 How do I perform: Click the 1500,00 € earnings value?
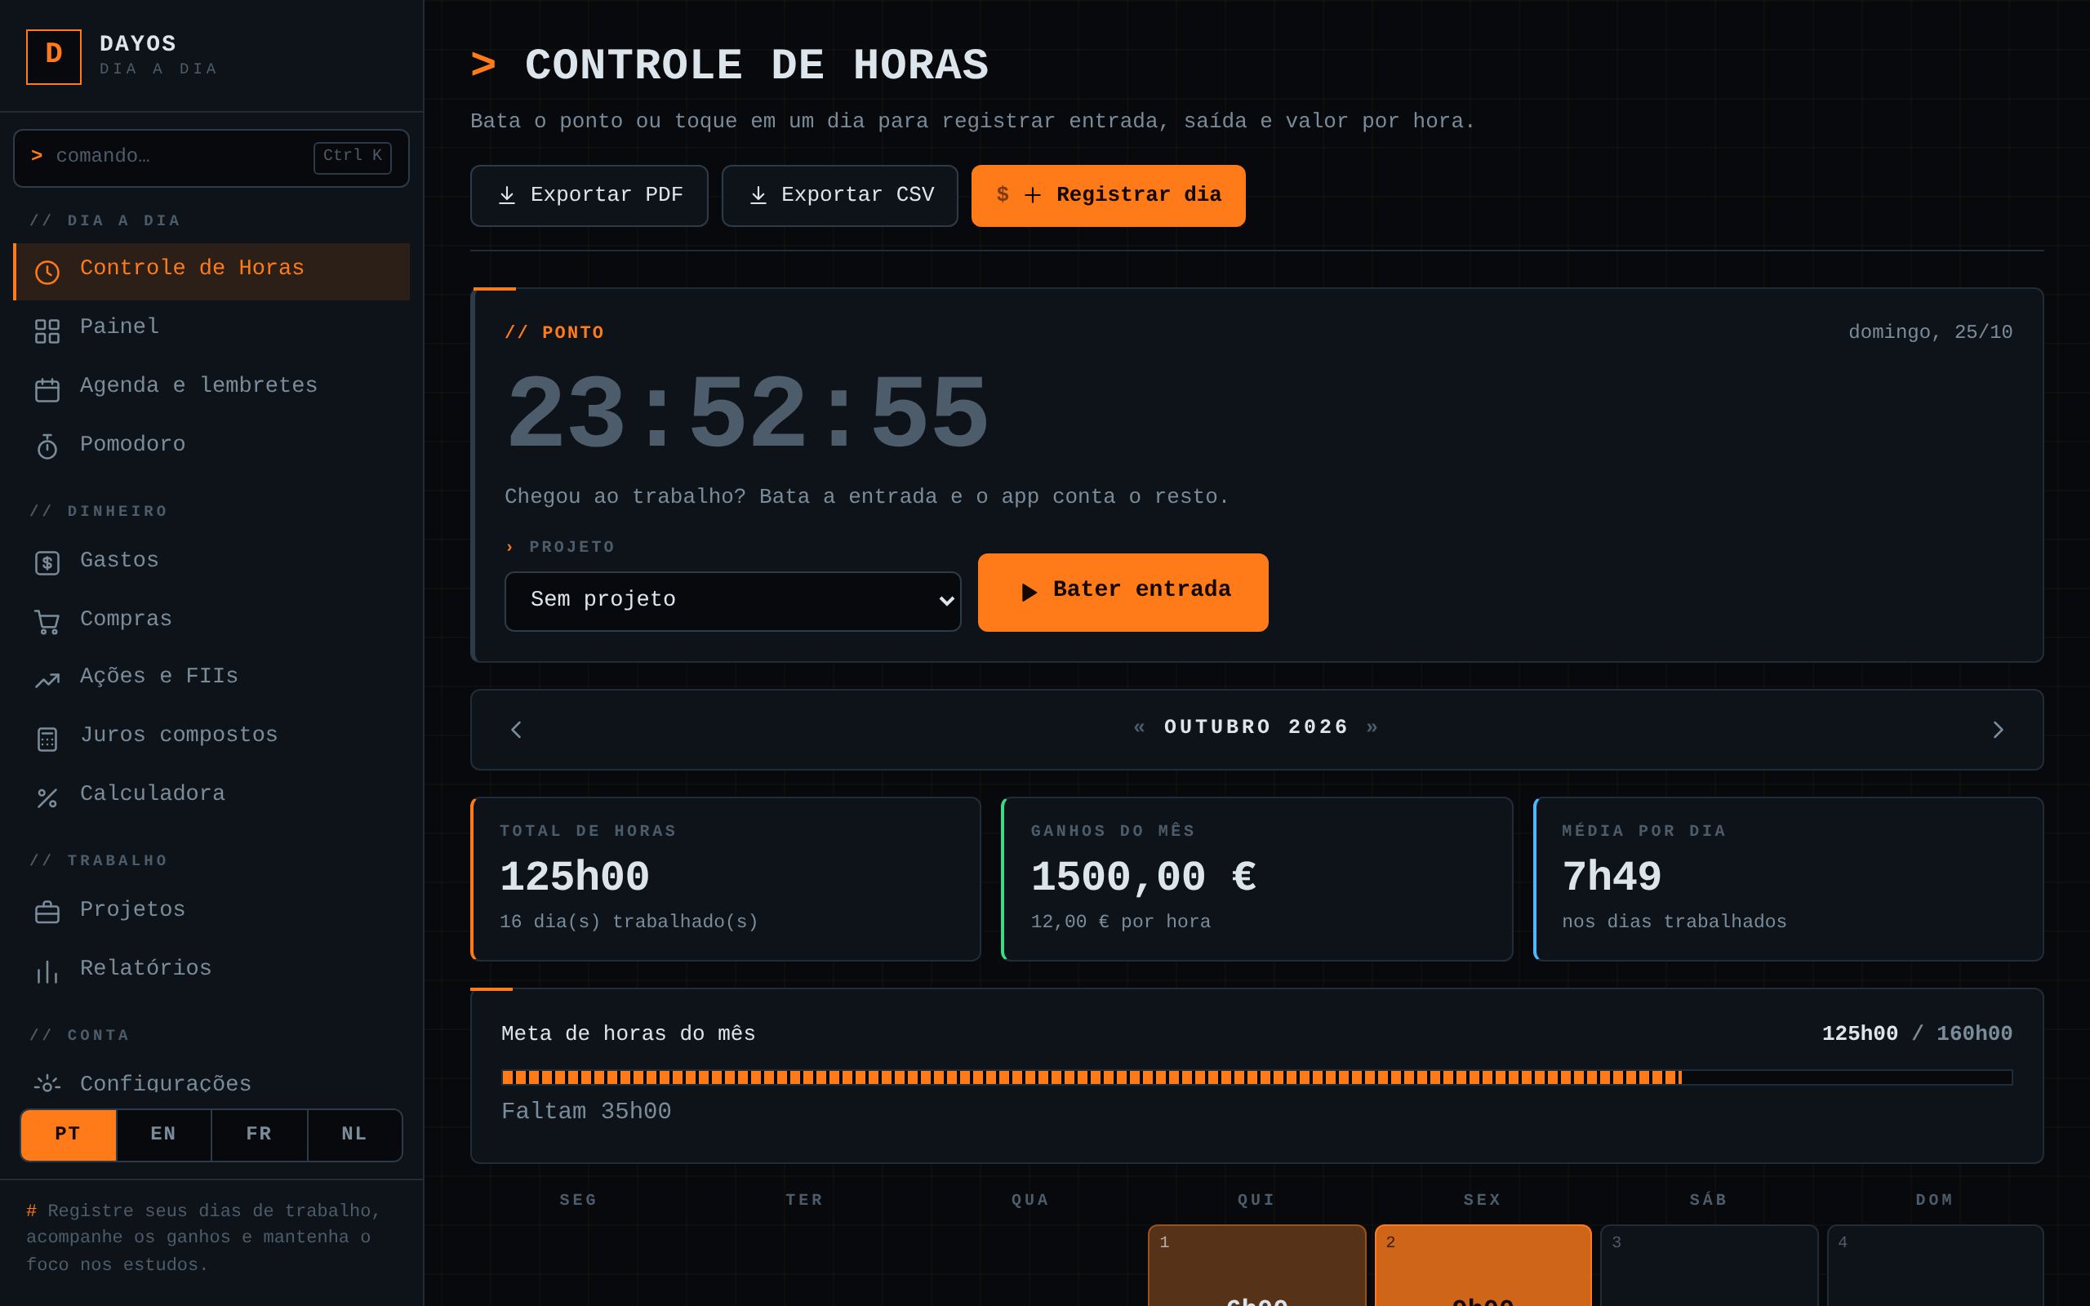[x=1144, y=877]
